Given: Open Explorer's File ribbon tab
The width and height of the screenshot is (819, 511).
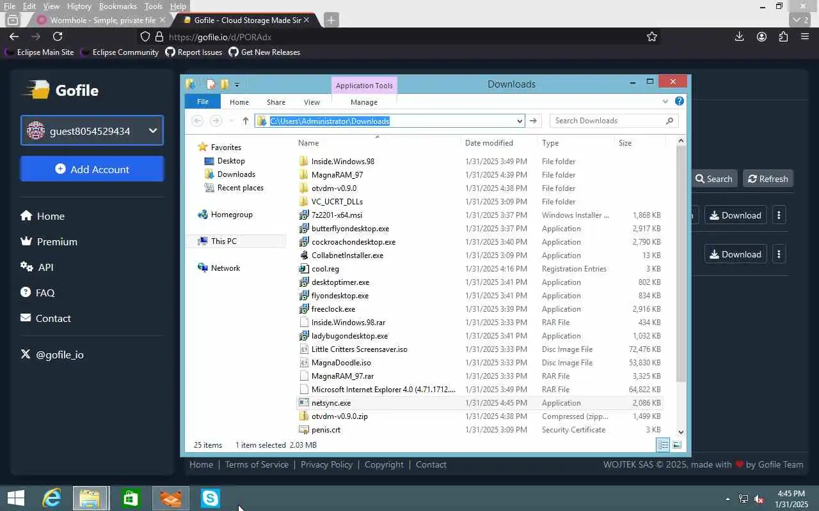Looking at the screenshot, I should coord(203,102).
